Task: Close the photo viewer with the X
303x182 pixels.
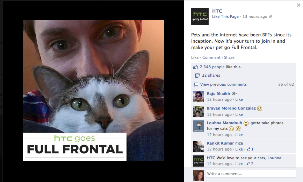Action: [x=298, y=5]
